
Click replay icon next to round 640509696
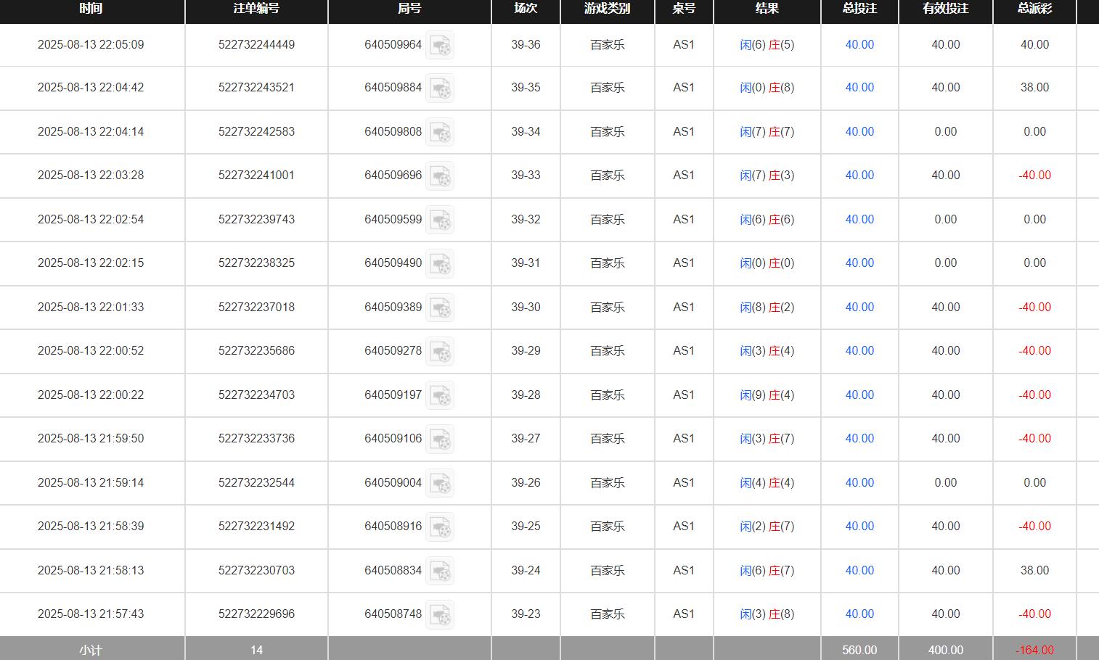tap(440, 176)
